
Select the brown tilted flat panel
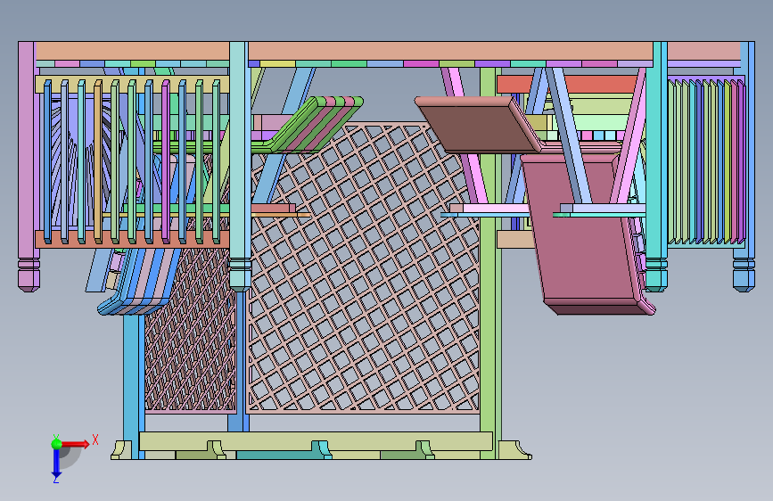(477, 125)
